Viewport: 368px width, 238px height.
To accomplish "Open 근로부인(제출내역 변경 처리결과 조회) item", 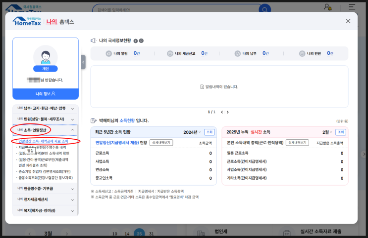I will pos(43,162).
